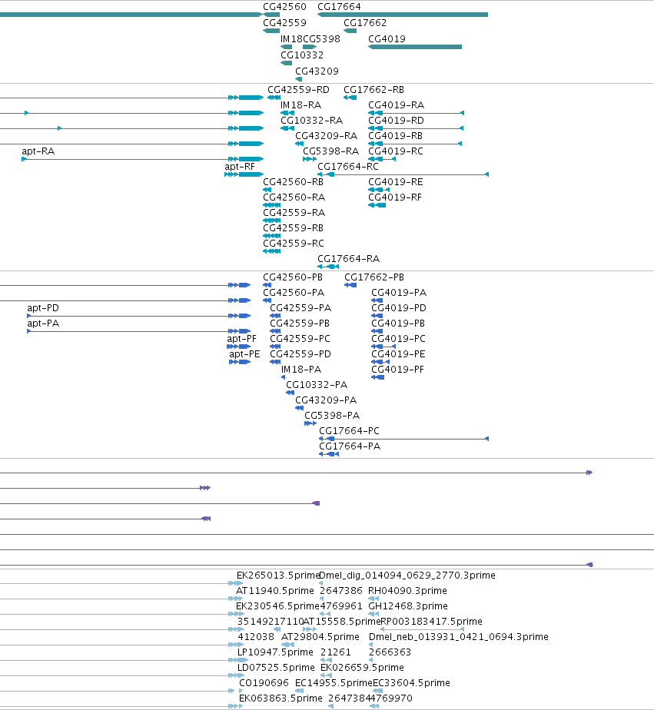Click the IM18-RA transcript label

tap(300, 105)
